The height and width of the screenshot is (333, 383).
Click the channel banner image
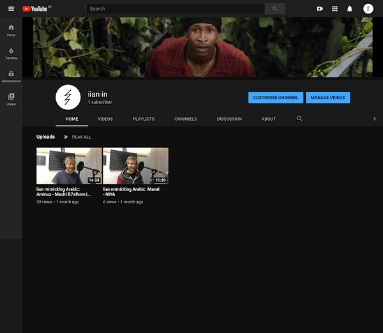click(203, 47)
